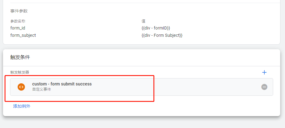Viewport: 285px width, 128px height.
Task: Click the tag configuration card above triggers
Action: click(142, 22)
